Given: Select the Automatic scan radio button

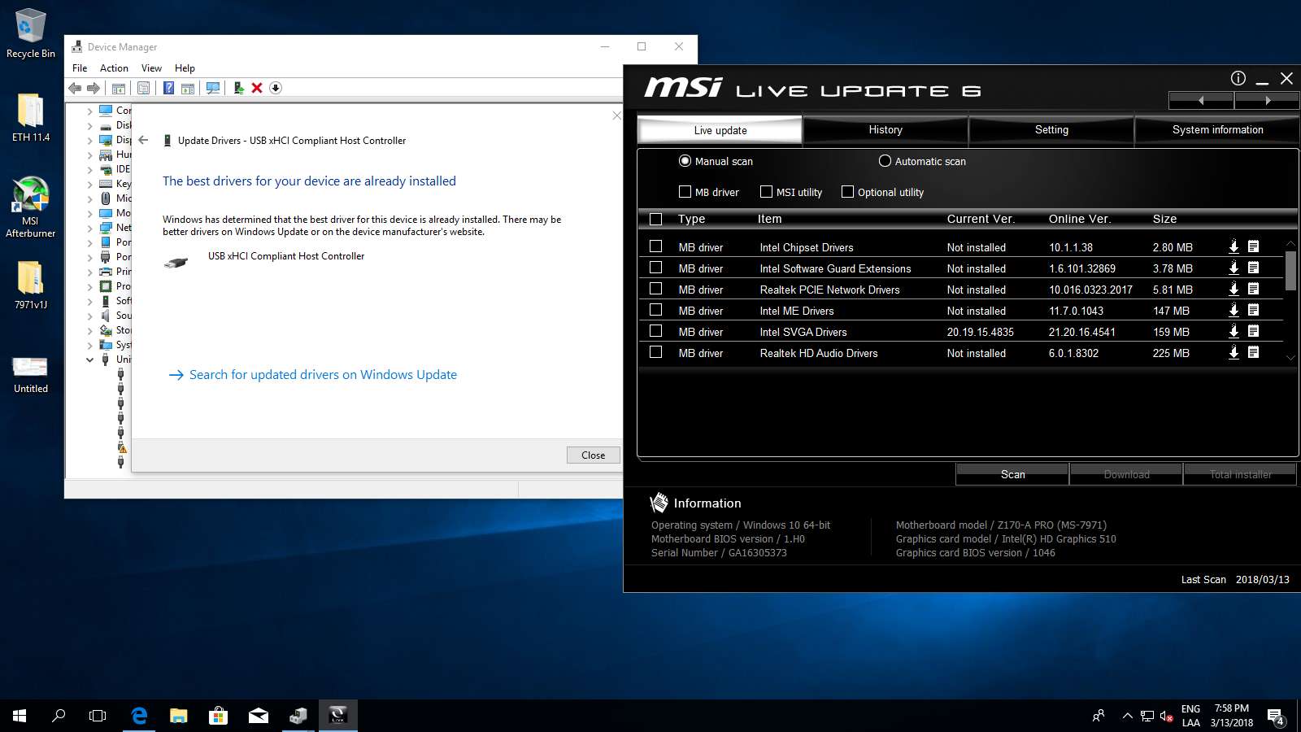Looking at the screenshot, I should click(885, 161).
